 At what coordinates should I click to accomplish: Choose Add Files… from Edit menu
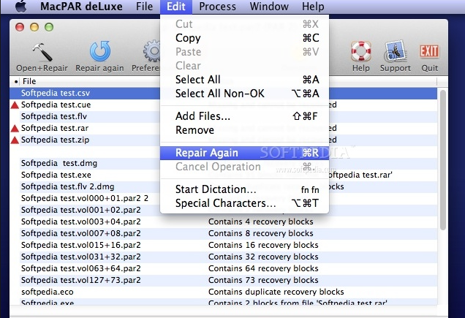244,116
